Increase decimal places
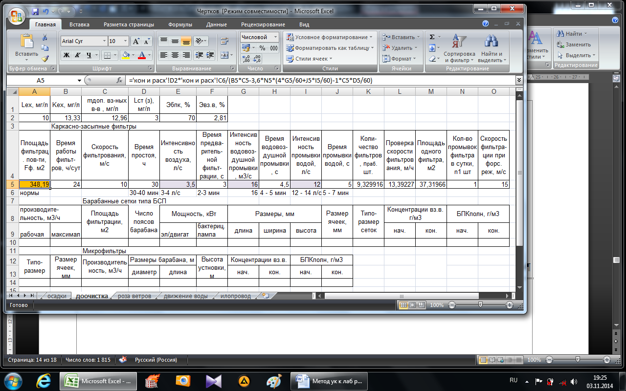Viewport: 626px width, 391px height. point(246,59)
